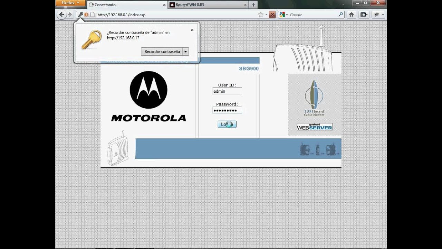Image resolution: width=442 pixels, height=249 pixels.
Task: Open the orange Firefox menu button
Action: pos(70,3)
